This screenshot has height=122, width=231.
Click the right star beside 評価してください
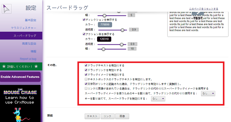click(x=36, y=66)
